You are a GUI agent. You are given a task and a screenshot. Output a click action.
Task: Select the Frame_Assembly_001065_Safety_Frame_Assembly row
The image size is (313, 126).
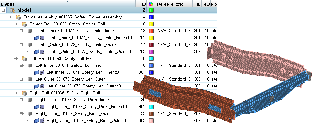(72, 17)
